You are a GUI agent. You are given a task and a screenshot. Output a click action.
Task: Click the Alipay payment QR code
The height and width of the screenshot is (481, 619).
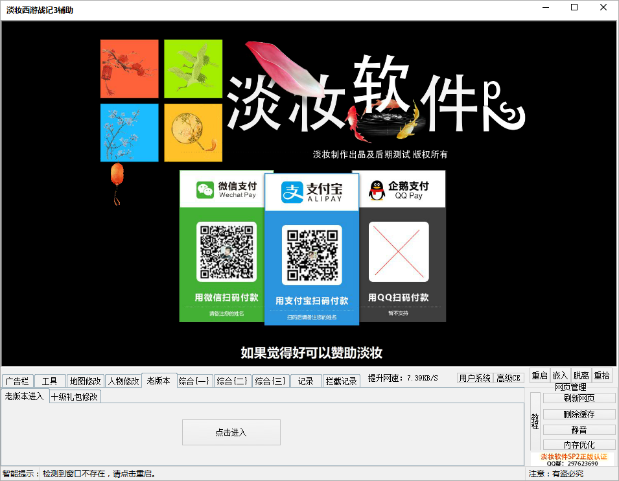point(312,255)
